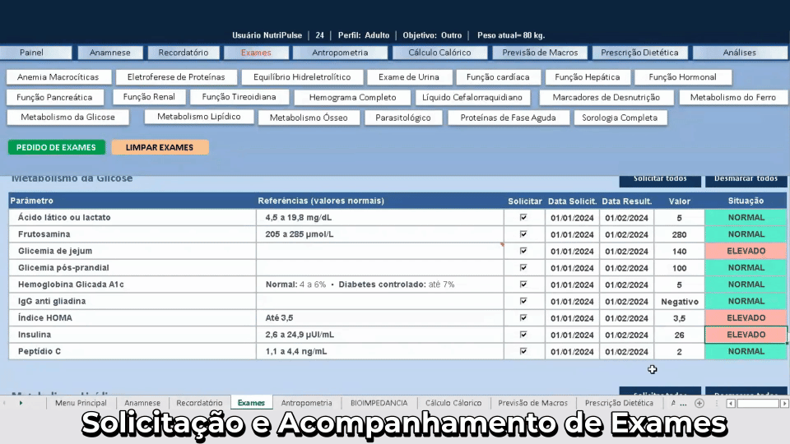Open Função Pancreática exam group
This screenshot has height=444, width=790.
point(54,97)
